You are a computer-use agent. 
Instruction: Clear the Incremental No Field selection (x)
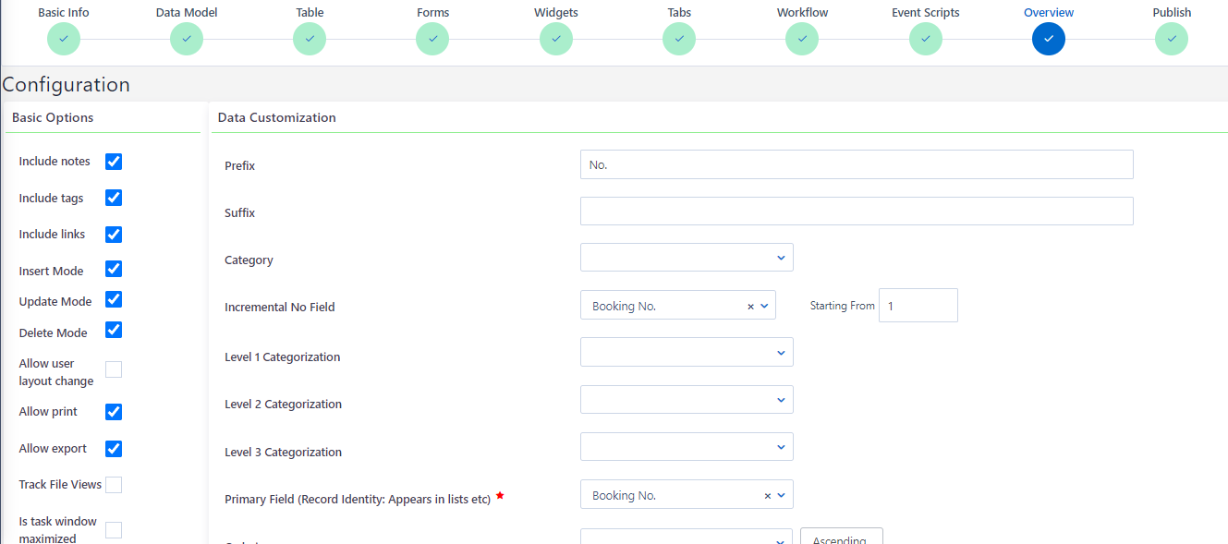750,307
